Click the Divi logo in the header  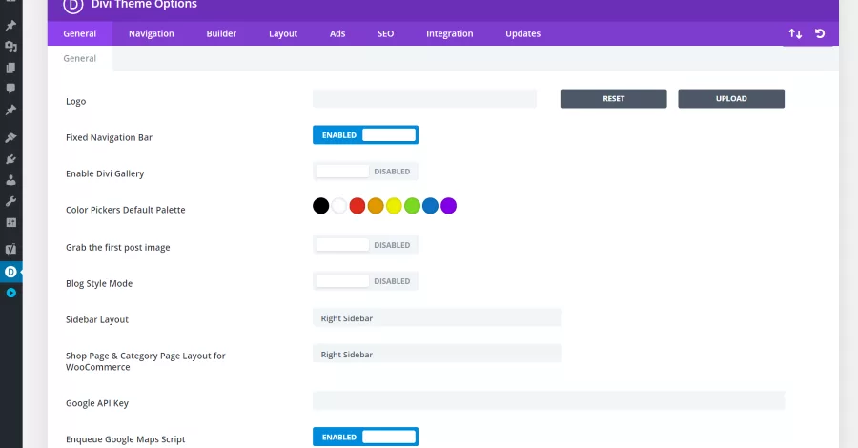coord(73,5)
